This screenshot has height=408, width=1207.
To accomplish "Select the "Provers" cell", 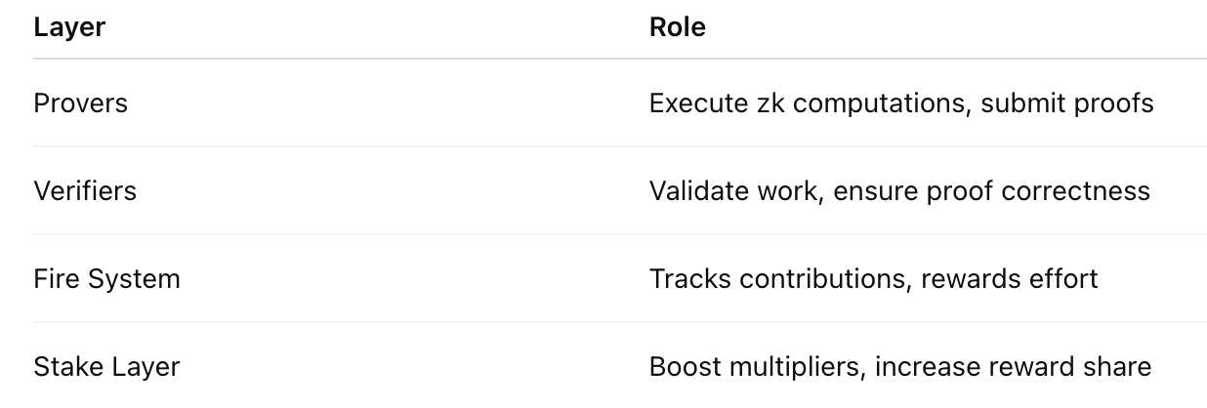I will (80, 102).
